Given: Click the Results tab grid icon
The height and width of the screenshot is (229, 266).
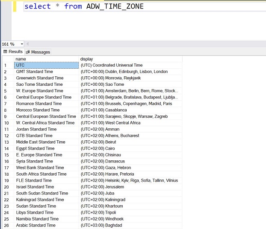Looking at the screenshot, I should pyautogui.click(x=5, y=52).
